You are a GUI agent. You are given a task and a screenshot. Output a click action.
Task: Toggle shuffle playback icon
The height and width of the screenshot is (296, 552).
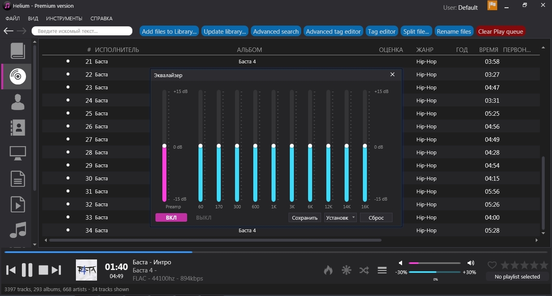tap(364, 270)
